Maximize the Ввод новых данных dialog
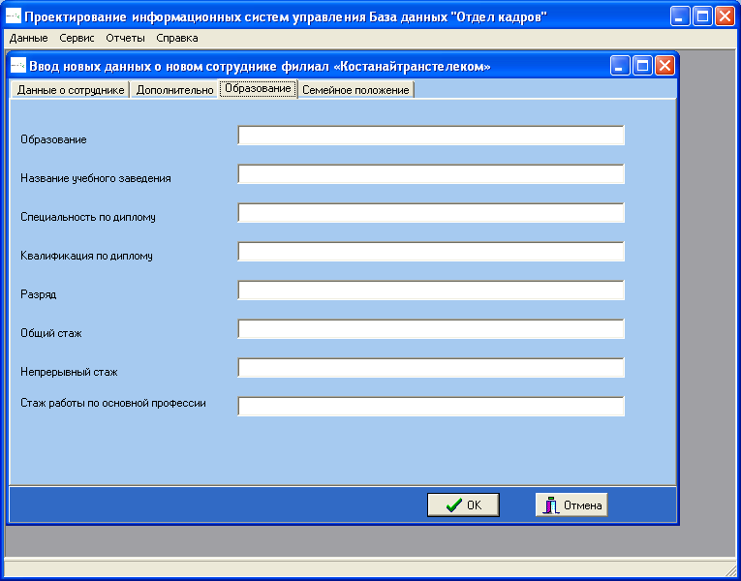Image resolution: width=741 pixels, height=581 pixels. pyautogui.click(x=642, y=66)
